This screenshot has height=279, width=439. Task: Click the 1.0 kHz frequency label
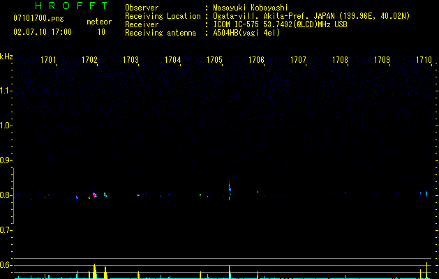pos(5,126)
